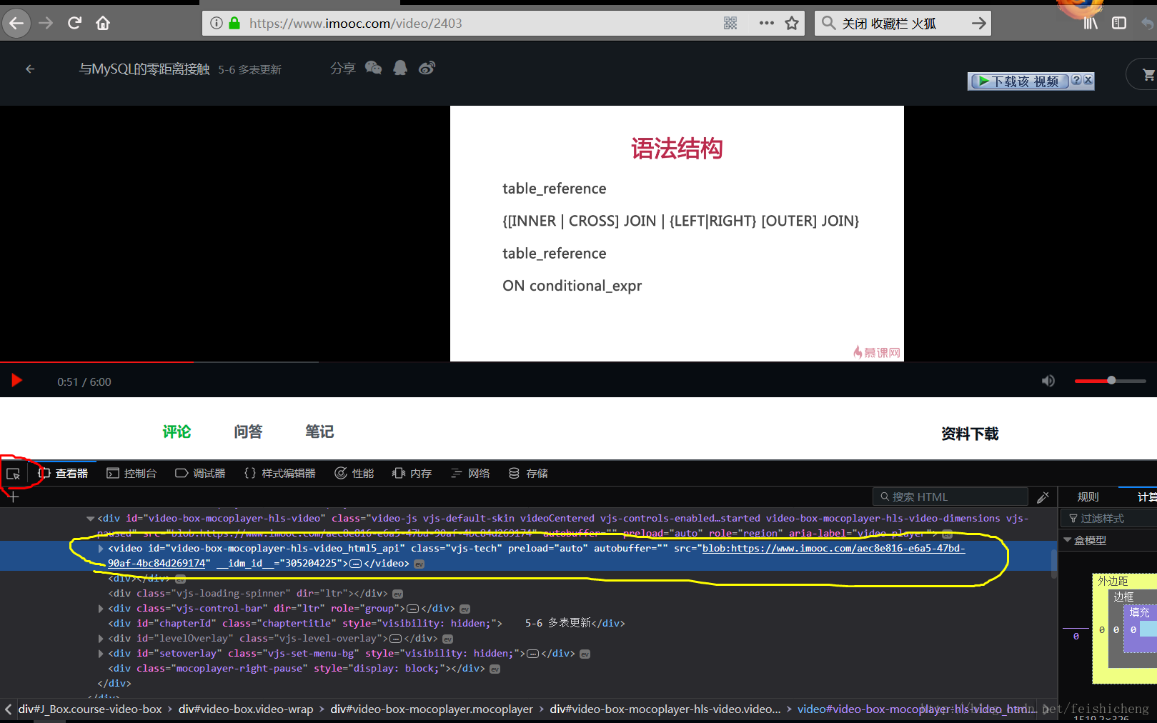Bookmark this page with the star icon
Image resolution: width=1157 pixels, height=723 pixels.
point(792,23)
